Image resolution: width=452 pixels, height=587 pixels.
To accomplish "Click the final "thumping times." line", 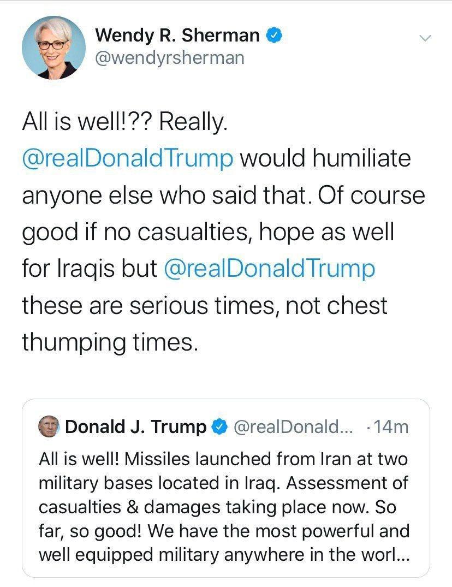I will pos(108,342).
